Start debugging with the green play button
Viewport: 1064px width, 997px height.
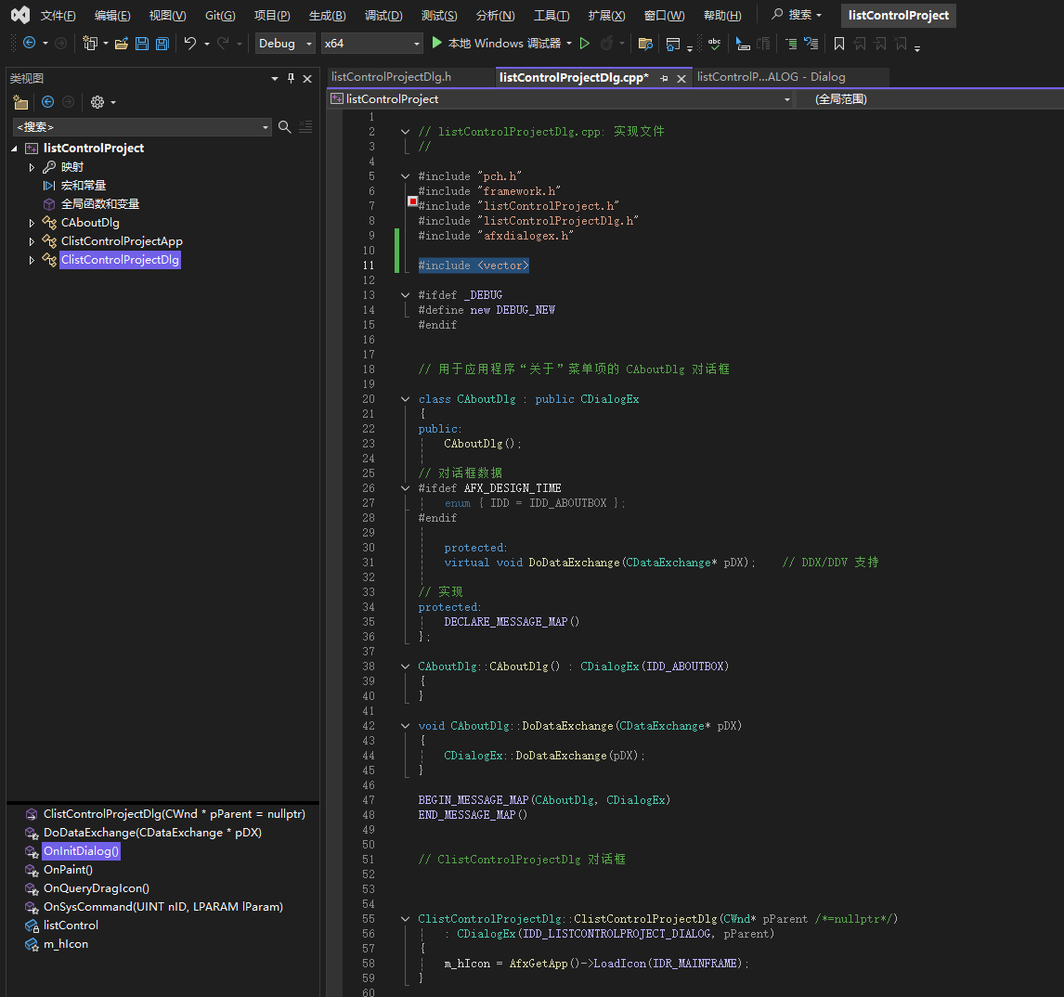pos(438,43)
